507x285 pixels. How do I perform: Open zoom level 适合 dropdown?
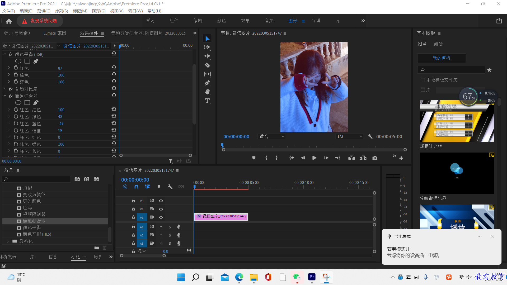point(272,136)
